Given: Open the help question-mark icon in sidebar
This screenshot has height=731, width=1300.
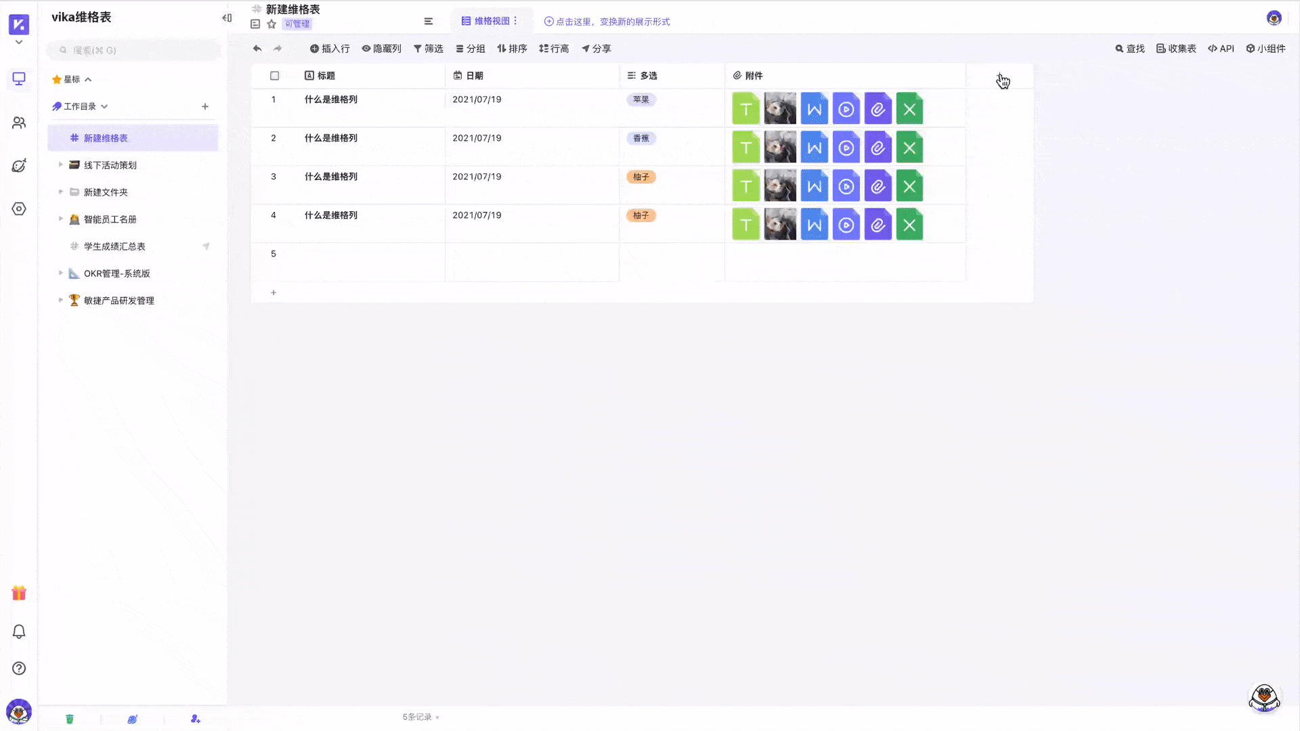Looking at the screenshot, I should 19,668.
